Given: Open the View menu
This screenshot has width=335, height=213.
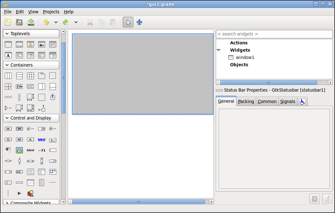Looking at the screenshot, I should (x=33, y=12).
